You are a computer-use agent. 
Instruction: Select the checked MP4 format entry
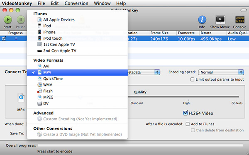77,72
